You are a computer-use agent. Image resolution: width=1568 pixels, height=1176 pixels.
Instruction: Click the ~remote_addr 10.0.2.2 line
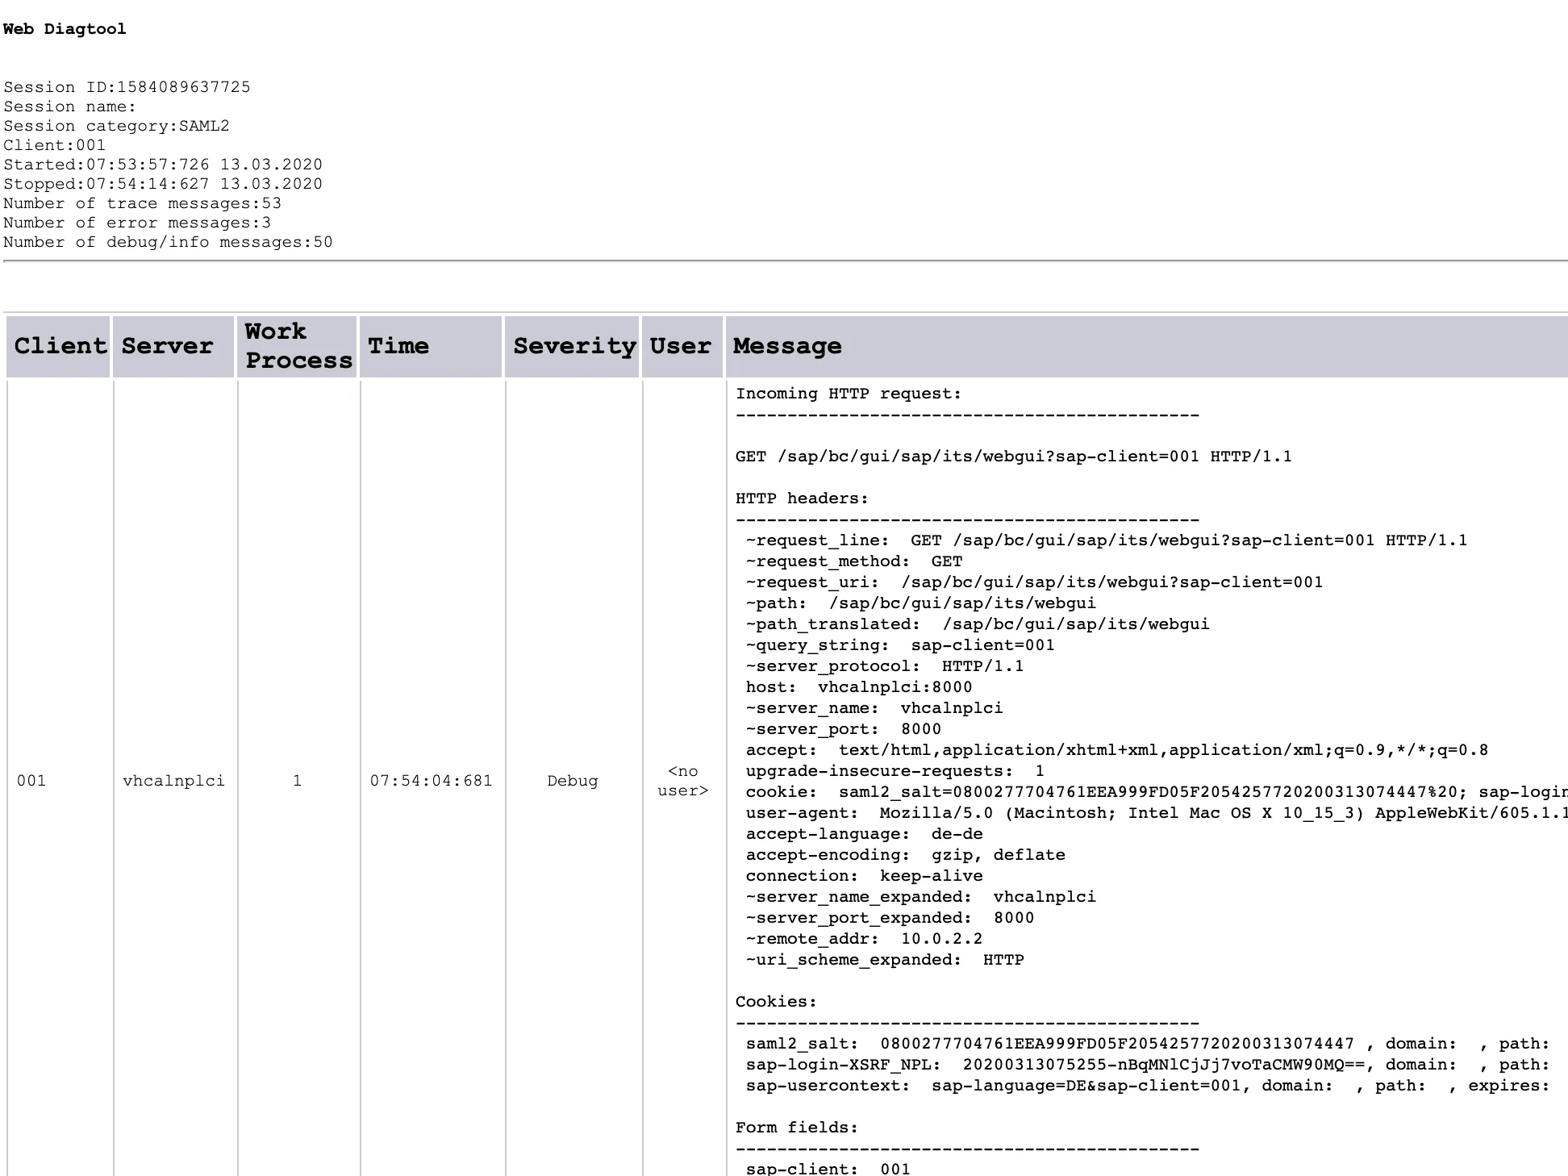click(x=863, y=939)
